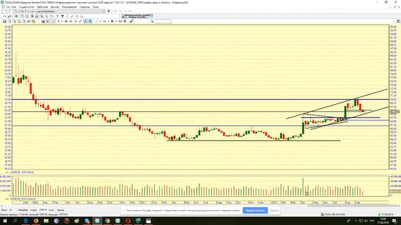Switch to the UsdRub tab
This screenshot has width=401, height=225.
[x=43, y=210]
